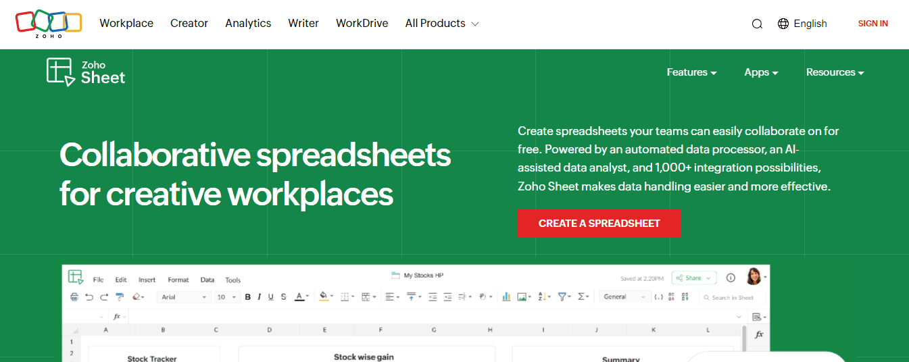Click the Undo arrow in toolbar

point(89,297)
